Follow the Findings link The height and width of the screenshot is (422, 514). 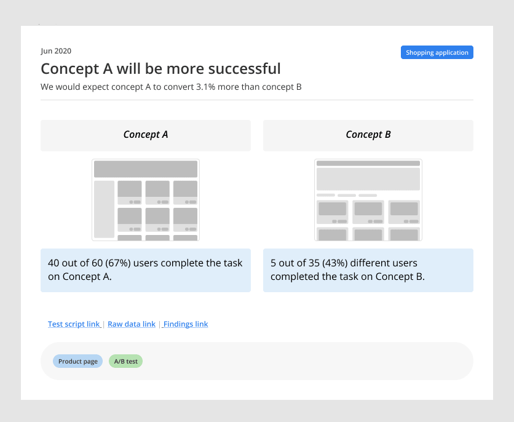tap(186, 324)
